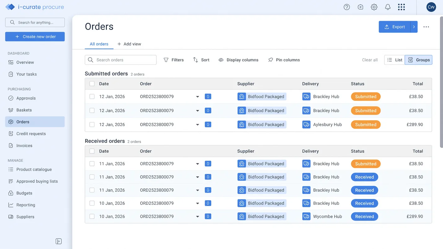Viewport: 443px width, 249px height.
Task: Open Budgets in the sidebar
Action: tap(35, 193)
